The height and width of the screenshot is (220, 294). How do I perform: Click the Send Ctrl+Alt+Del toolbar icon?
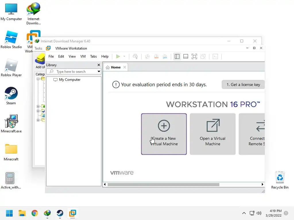[135, 56]
